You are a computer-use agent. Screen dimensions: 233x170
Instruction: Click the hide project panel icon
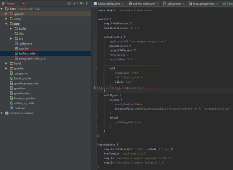pos(88,3)
